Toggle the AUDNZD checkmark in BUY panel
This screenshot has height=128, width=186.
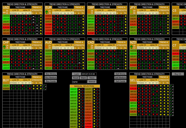coord(44,89)
